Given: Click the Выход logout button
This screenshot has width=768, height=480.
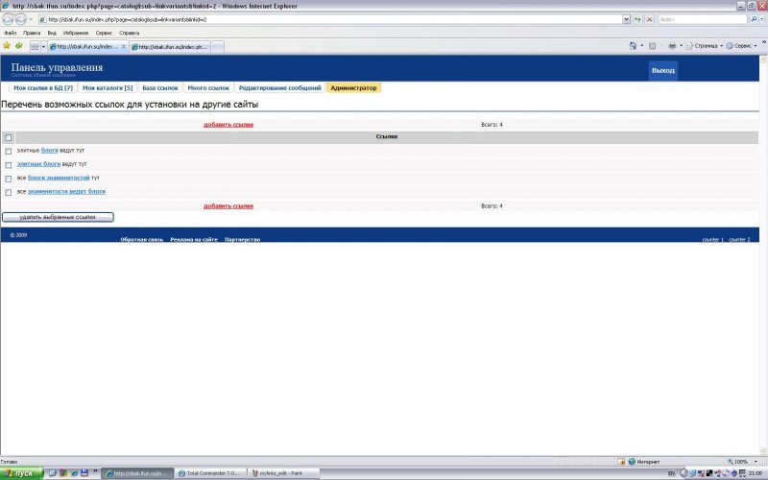Looking at the screenshot, I should tap(662, 71).
